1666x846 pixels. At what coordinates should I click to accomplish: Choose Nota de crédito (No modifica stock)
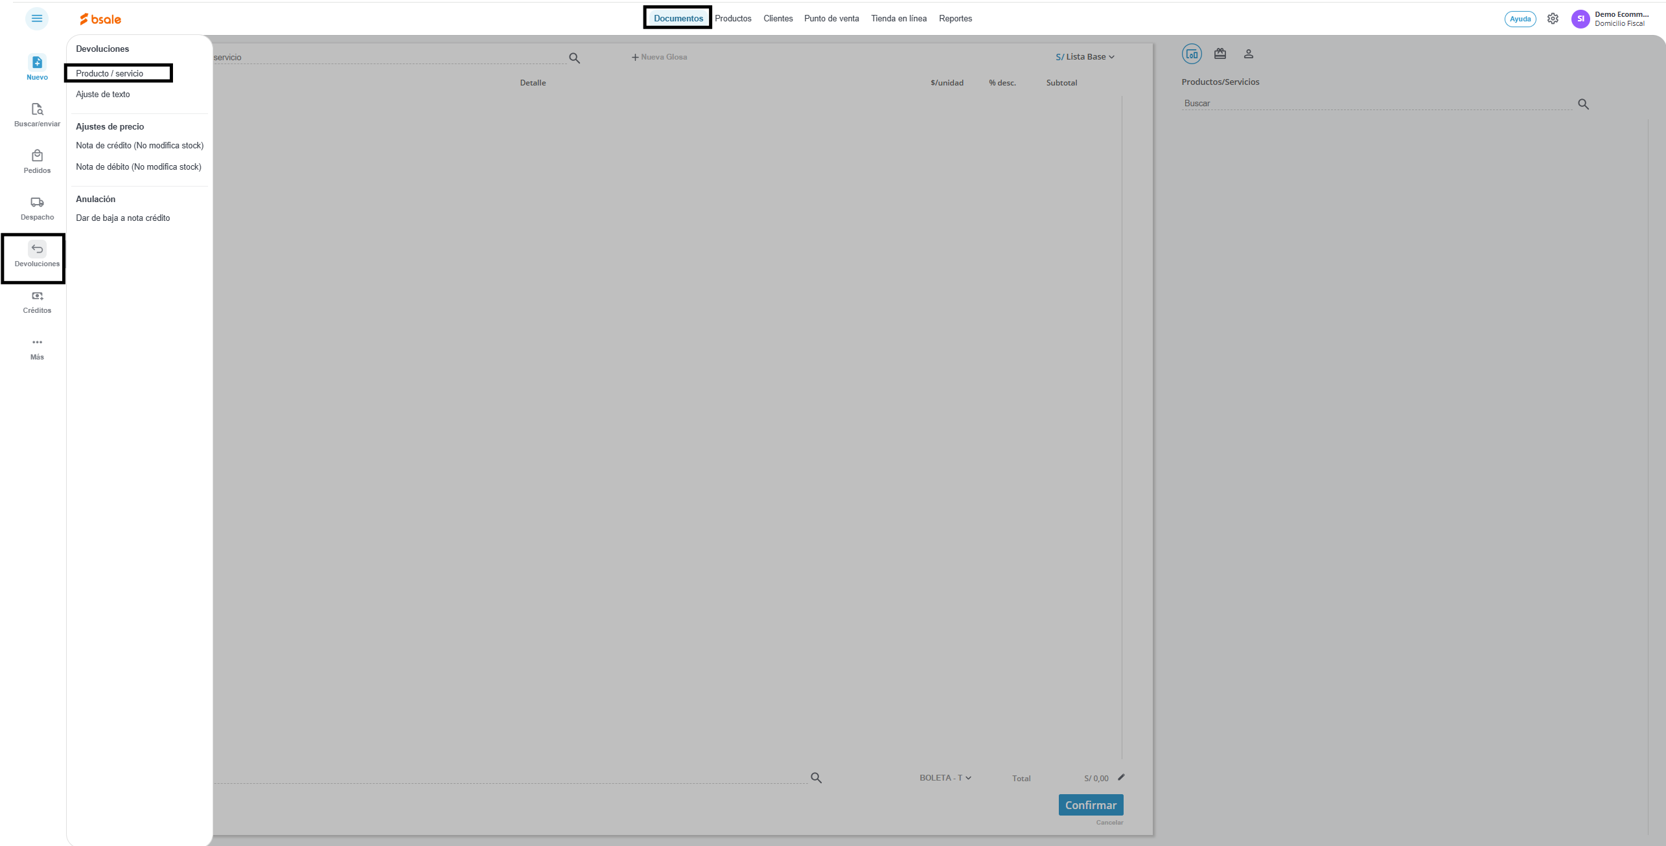(x=139, y=146)
